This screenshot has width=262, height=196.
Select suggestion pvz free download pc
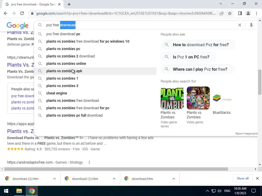click(95, 34)
